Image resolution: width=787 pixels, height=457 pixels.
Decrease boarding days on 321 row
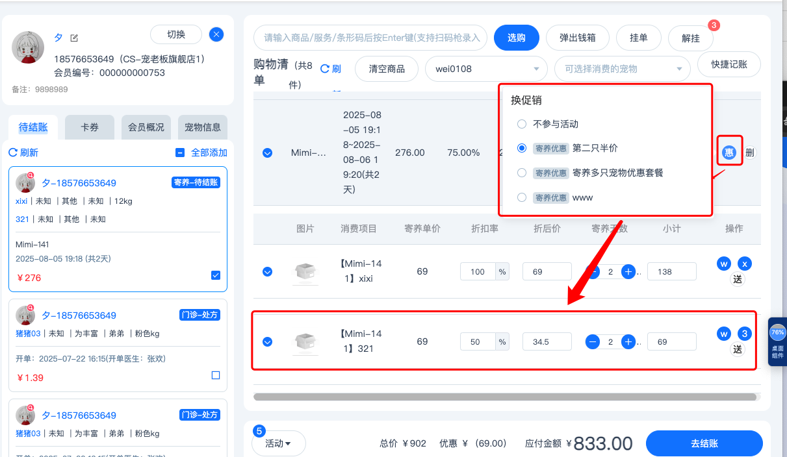[593, 341]
